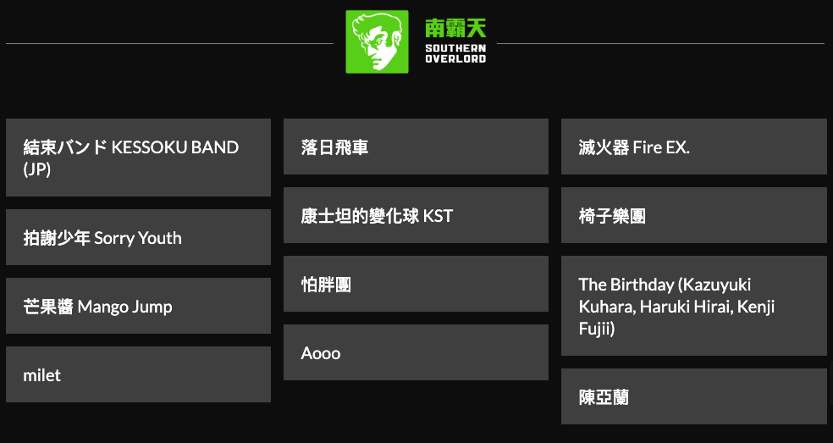Select 康士坦的變化球 KST card
The image size is (833, 443).
[x=416, y=216]
